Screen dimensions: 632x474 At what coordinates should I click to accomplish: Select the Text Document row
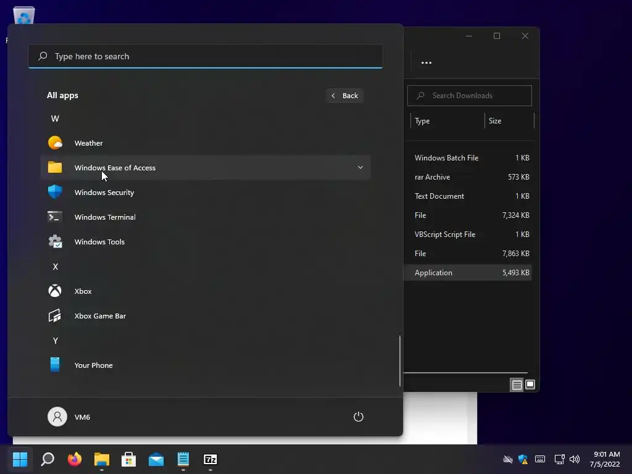(468, 196)
